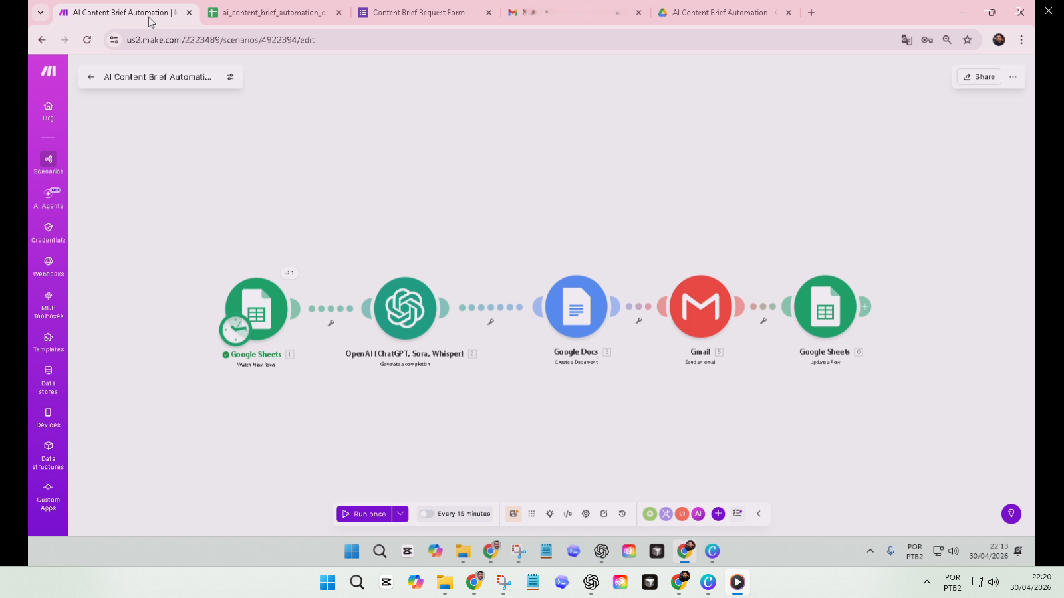1064x598 pixels.
Task: Open scenario options slider icon beside title
Action: pos(230,77)
